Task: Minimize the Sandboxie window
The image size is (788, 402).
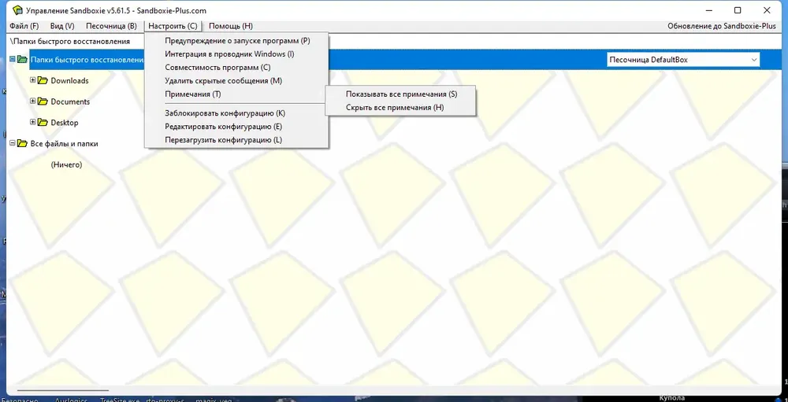Action: click(708, 10)
